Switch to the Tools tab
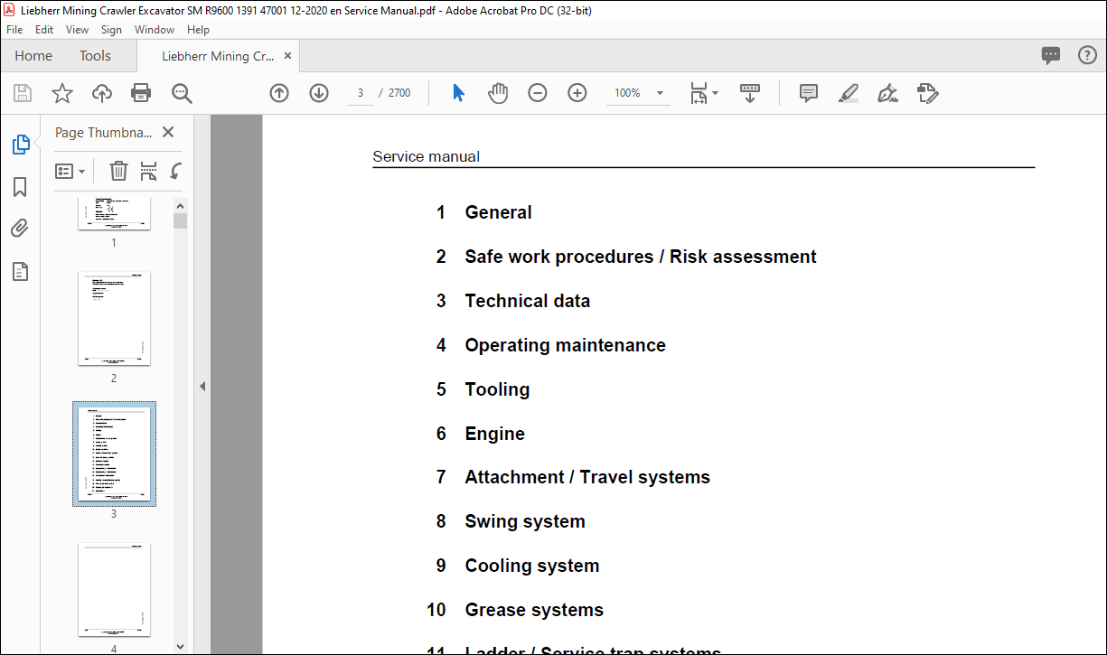Viewport: 1107px width, 655px height. click(95, 55)
